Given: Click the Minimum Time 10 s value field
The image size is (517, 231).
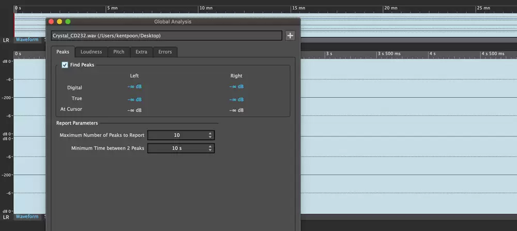Looking at the screenshot, I should [176, 148].
